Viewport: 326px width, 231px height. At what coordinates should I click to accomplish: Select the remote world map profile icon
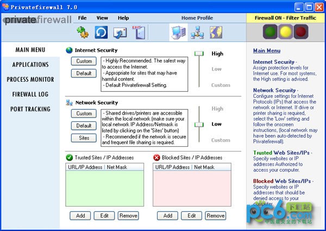(216, 32)
